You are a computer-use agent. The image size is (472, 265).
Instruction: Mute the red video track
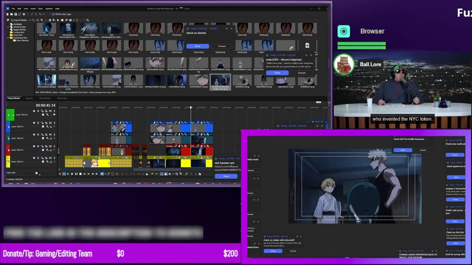coord(50,146)
